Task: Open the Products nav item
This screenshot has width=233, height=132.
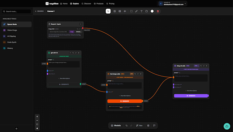Action: 99,3
